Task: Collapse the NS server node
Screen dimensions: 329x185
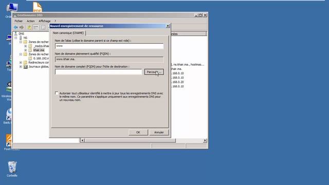Action: [16, 38]
